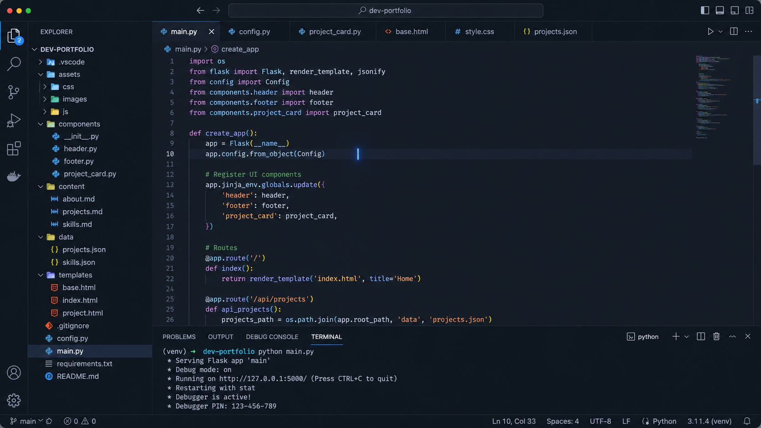Toggle the secondary side bar visibility
The height and width of the screenshot is (428, 761).
735,10
